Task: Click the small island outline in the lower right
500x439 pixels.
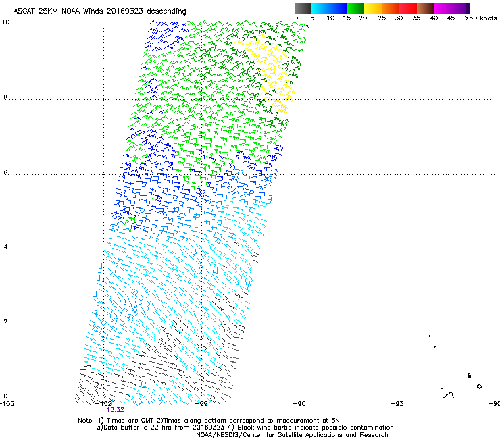Action: (479, 386)
